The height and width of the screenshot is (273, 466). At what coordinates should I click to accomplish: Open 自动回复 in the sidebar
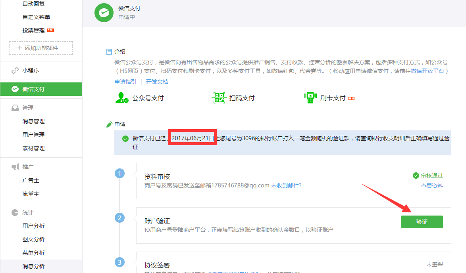[34, 4]
